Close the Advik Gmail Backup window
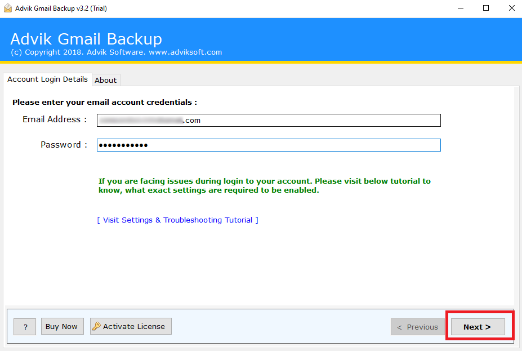This screenshot has height=351, width=522. point(512,8)
